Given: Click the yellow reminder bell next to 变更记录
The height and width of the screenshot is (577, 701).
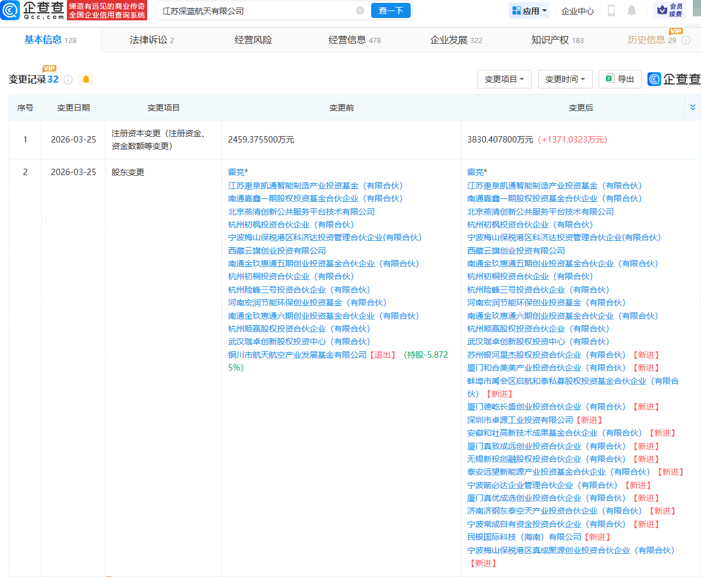Looking at the screenshot, I should [86, 80].
